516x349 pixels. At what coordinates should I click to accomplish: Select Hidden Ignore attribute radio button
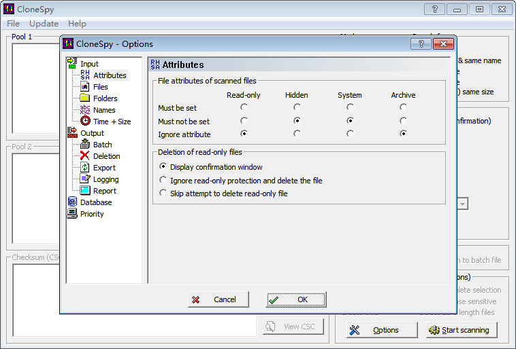tap(297, 134)
